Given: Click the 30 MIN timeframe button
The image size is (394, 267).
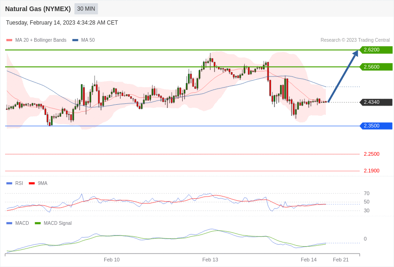Looking at the screenshot, I should coord(86,9).
